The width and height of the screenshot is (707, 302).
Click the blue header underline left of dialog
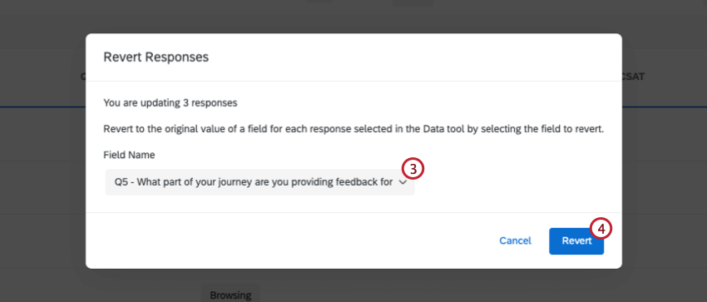point(42,106)
